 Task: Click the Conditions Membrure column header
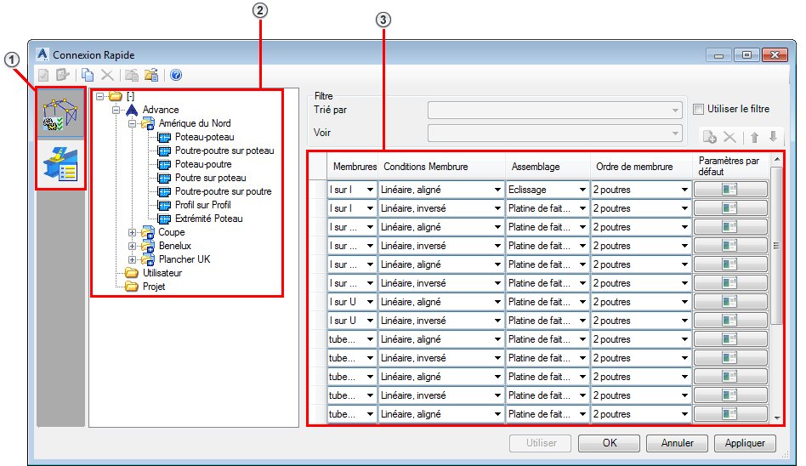[x=442, y=167]
